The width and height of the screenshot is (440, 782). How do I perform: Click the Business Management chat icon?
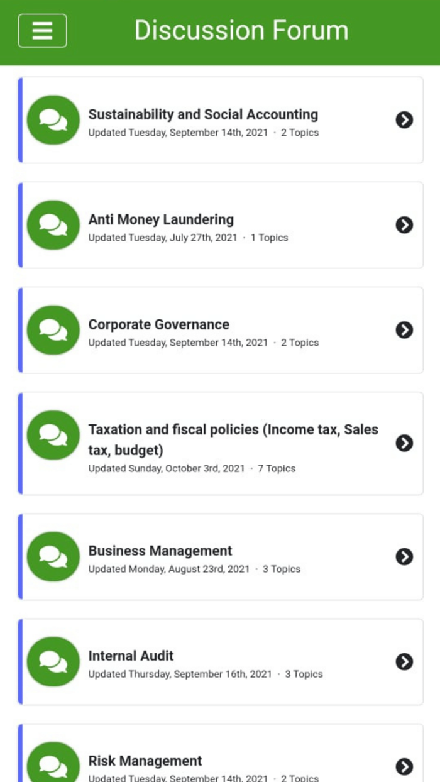click(x=53, y=556)
